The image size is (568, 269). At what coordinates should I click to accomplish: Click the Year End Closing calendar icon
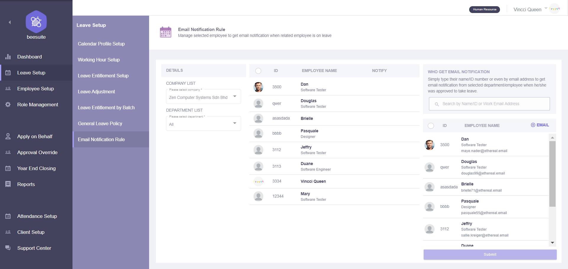[8, 168]
